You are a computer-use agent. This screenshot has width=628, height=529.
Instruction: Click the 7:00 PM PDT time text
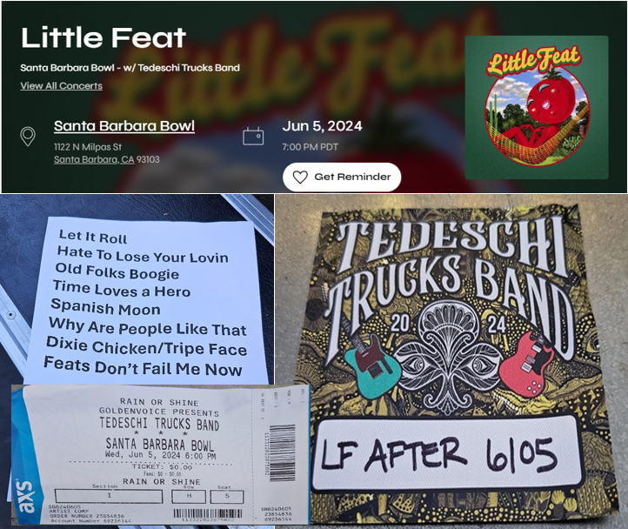click(310, 147)
